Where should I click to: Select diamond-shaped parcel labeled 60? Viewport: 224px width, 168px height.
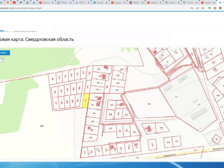pyautogui.click(x=217, y=139)
